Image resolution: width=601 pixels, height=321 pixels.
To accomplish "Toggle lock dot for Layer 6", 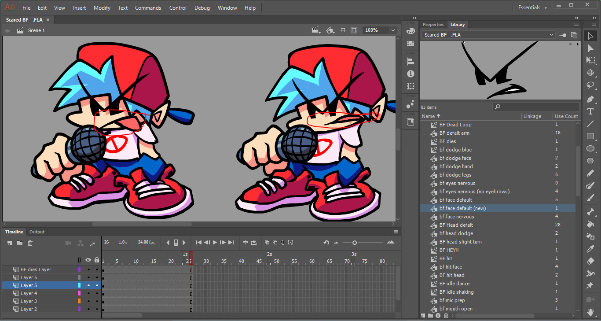I will pyautogui.click(x=97, y=277).
